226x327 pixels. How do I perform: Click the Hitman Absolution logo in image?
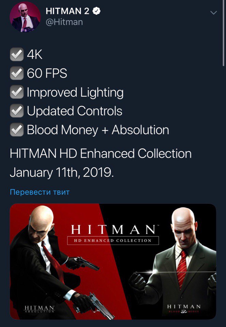(40, 309)
